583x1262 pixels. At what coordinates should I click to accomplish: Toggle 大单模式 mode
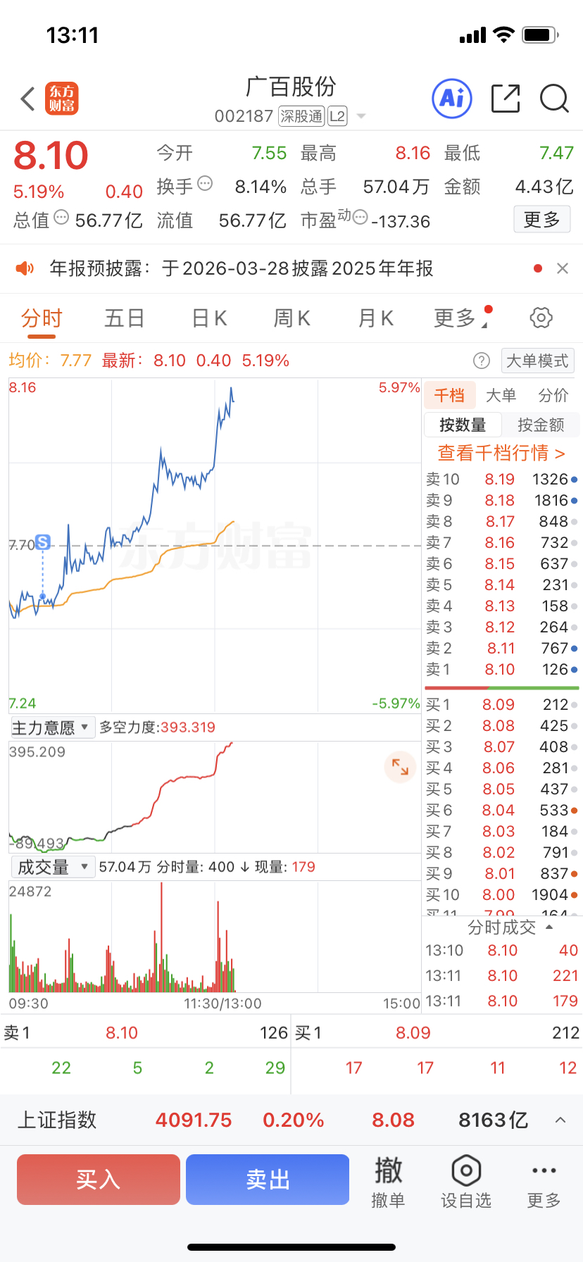537,361
